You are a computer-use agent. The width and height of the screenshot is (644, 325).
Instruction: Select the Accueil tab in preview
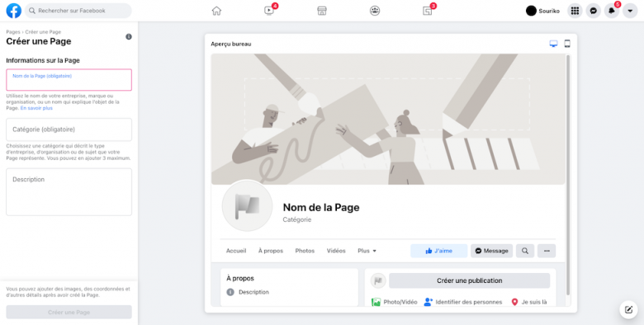(x=236, y=251)
